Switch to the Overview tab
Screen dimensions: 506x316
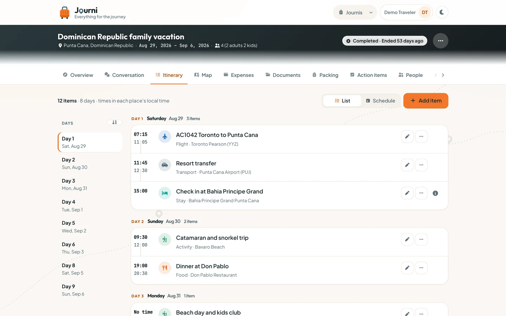click(x=78, y=75)
